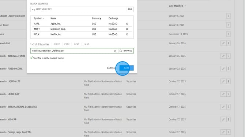Open more options for FIXED INCOME row
Image resolution: width=245 pixels, height=137 pixels.
click(229, 68)
